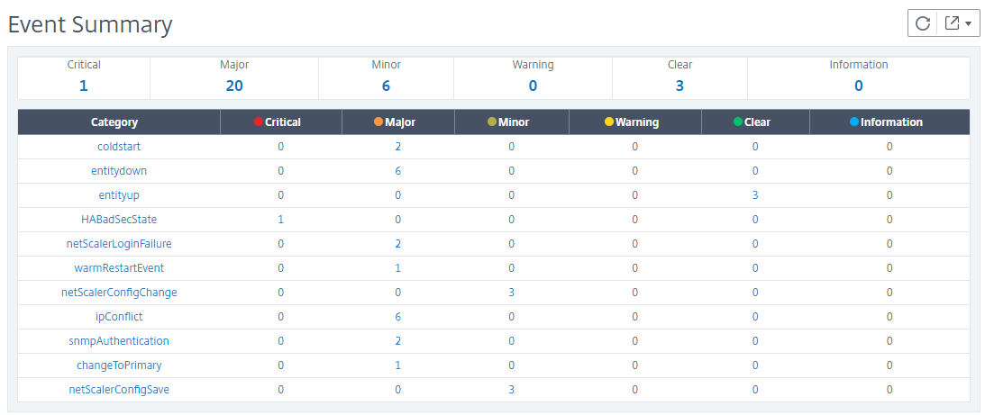Click entitydown Warning value 0

pos(634,171)
